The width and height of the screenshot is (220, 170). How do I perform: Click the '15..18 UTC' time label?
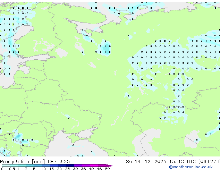pos(183,162)
